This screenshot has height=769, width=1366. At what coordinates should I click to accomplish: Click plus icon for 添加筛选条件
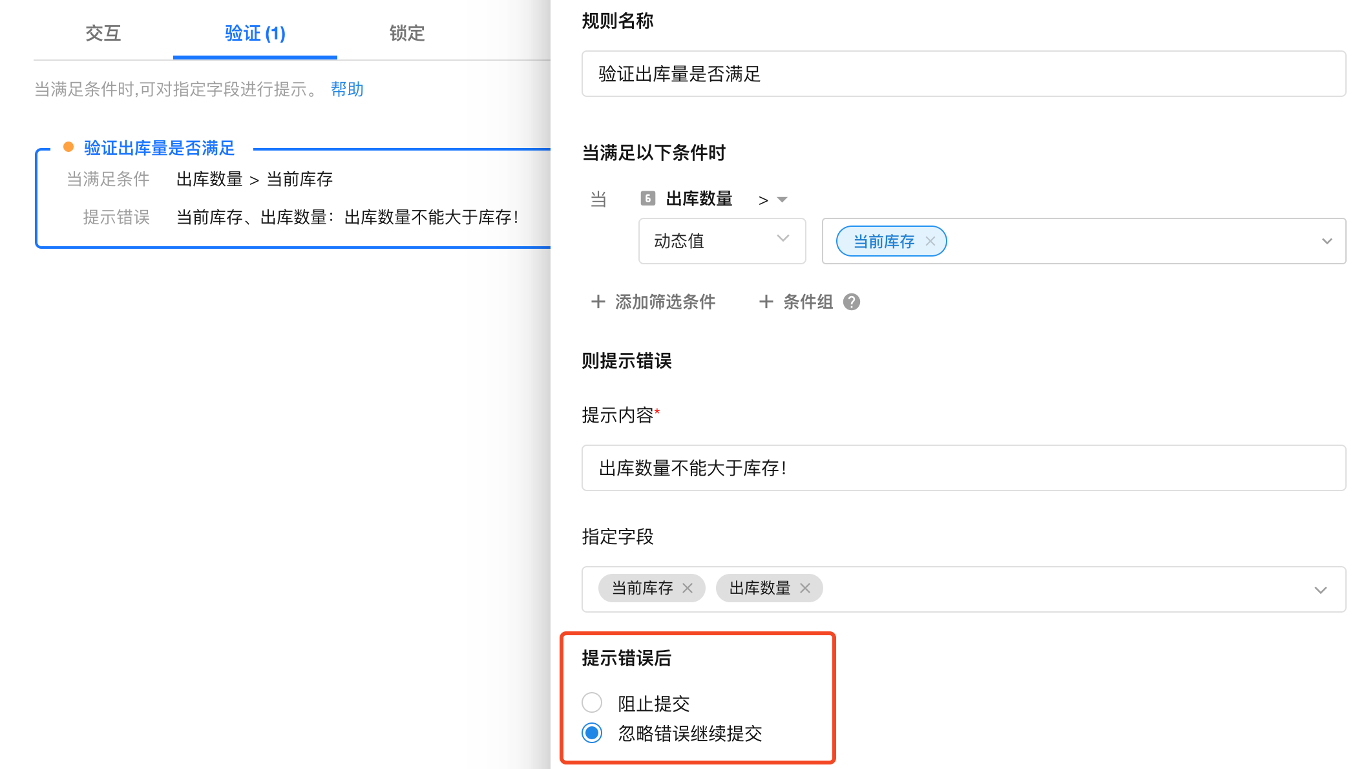(x=598, y=302)
